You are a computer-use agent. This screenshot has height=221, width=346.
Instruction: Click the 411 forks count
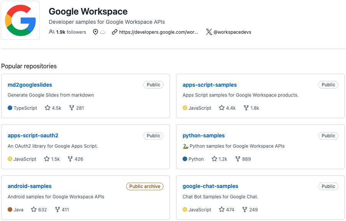click(x=65, y=209)
